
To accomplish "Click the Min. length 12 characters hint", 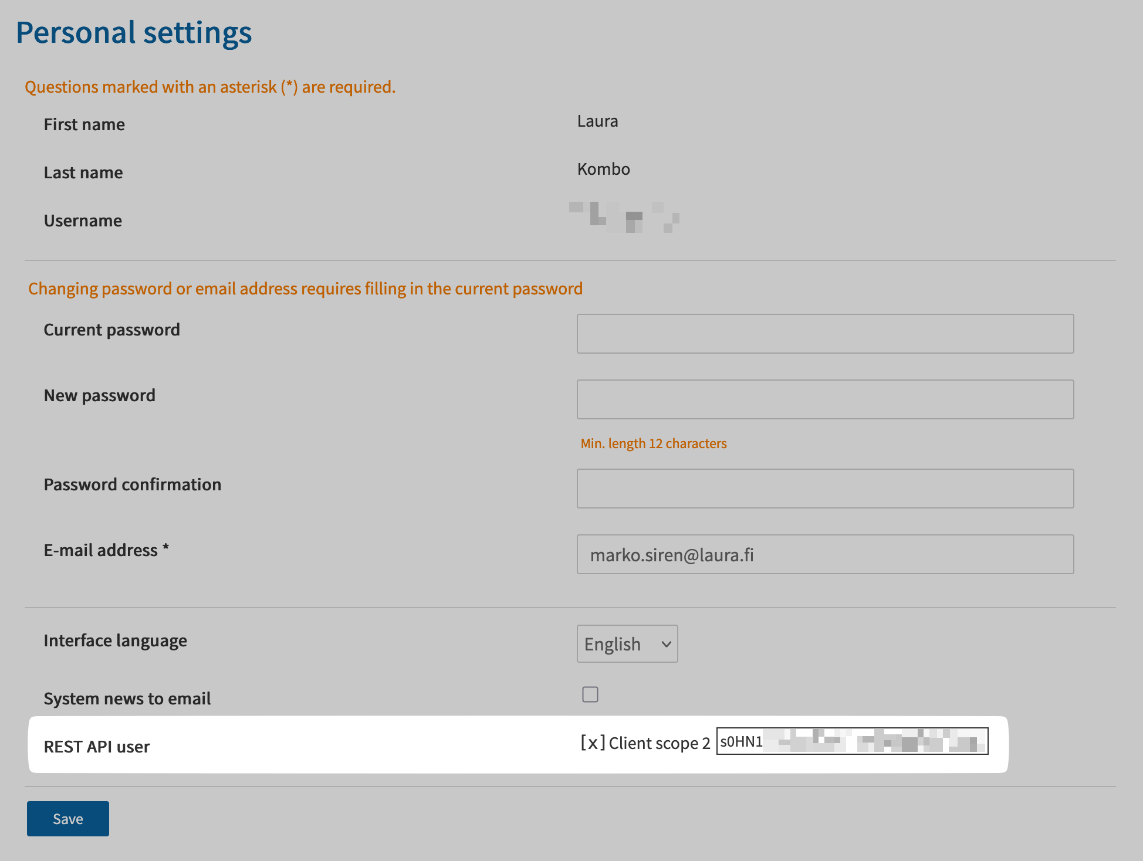I will [x=654, y=443].
